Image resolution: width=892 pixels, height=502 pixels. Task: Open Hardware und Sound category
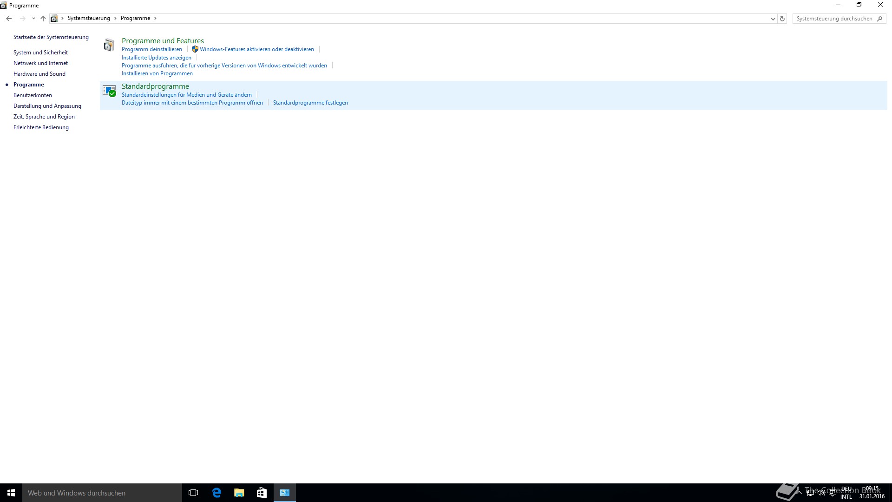click(39, 74)
